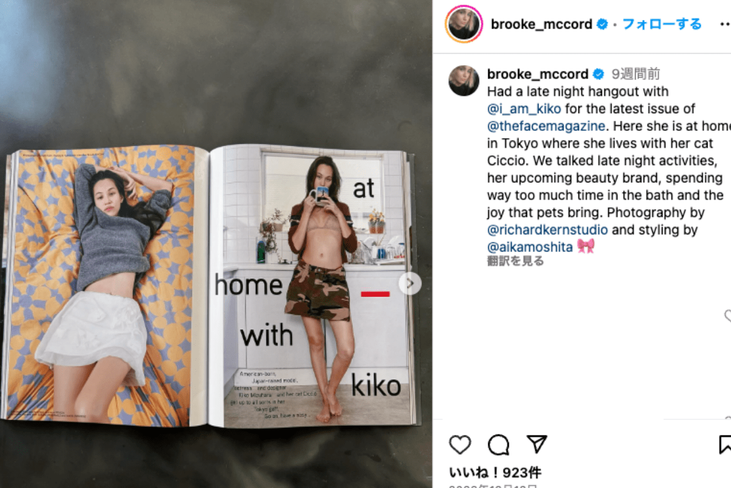The width and height of the screenshot is (731, 488).
Task: Like the comment with the small heart
Action: (x=728, y=315)
